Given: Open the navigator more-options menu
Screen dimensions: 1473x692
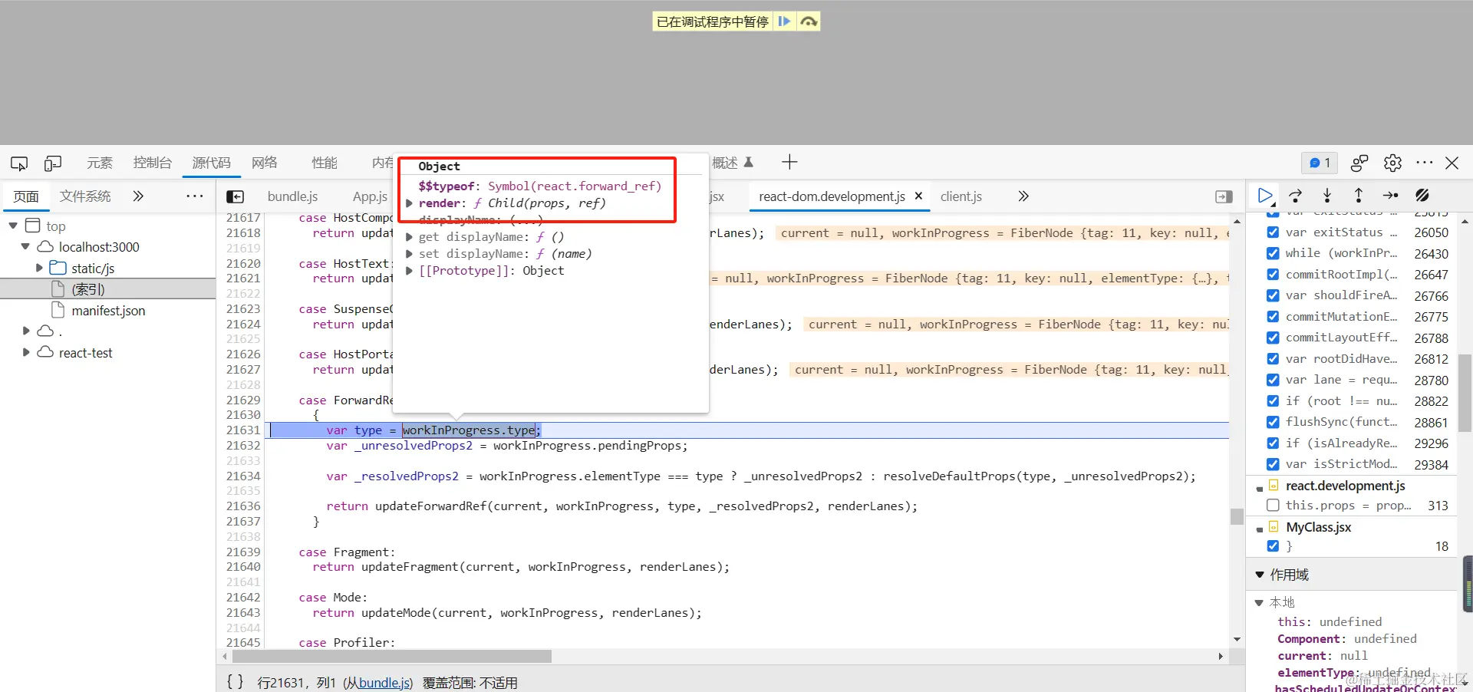Looking at the screenshot, I should coord(195,196).
